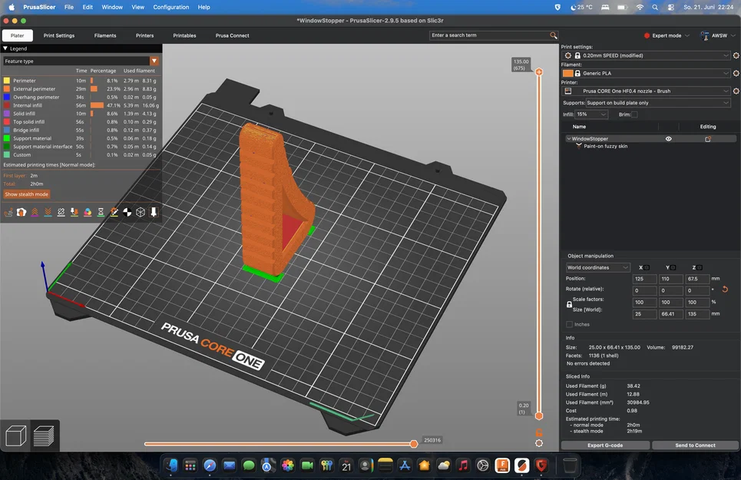Click Export G-code button
Viewport: 741px width, 480px height.
[605, 445]
